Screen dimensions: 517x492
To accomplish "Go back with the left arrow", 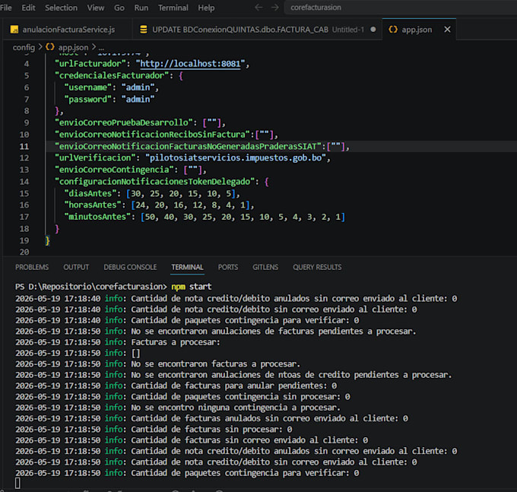I will (x=258, y=8).
